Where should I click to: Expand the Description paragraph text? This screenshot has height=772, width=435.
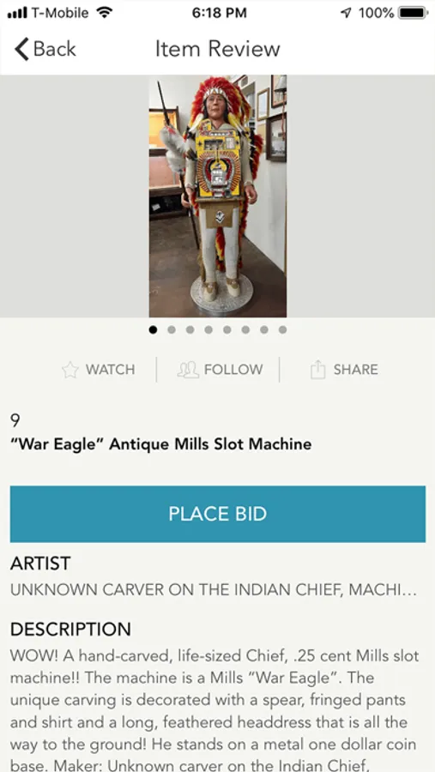pos(214,710)
